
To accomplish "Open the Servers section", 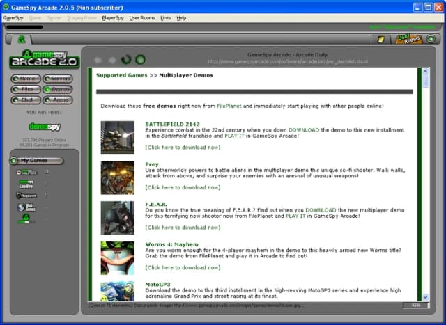I will (x=58, y=79).
